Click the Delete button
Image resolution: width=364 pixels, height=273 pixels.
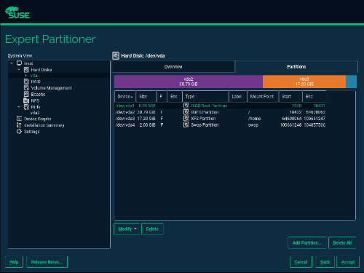[x=152, y=229]
